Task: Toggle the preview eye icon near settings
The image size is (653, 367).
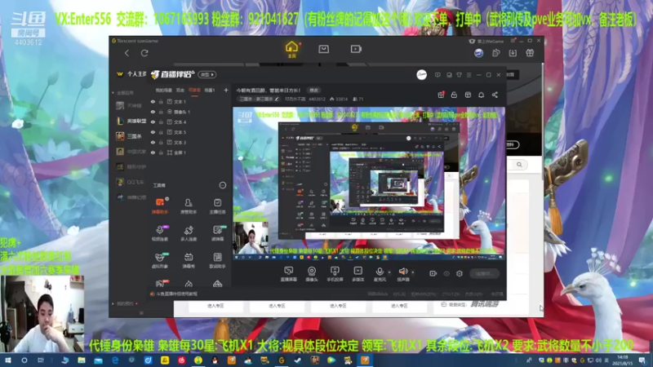Action: (446, 273)
